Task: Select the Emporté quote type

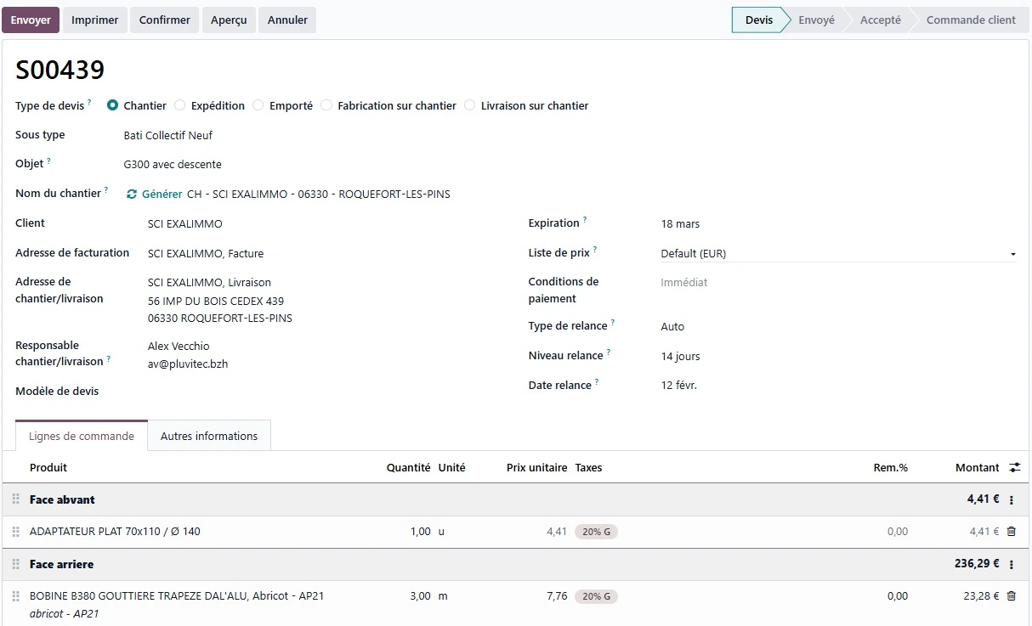Action: 258,105
